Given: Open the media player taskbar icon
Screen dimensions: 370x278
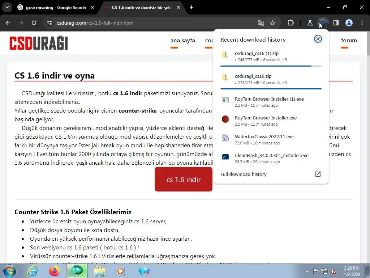Looking at the screenshot, I should [121, 271].
